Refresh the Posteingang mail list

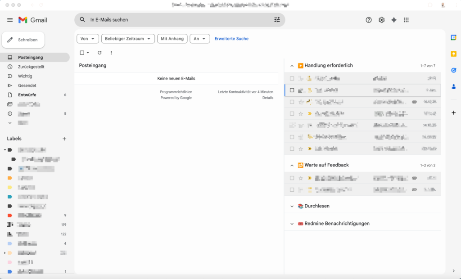coord(99,53)
